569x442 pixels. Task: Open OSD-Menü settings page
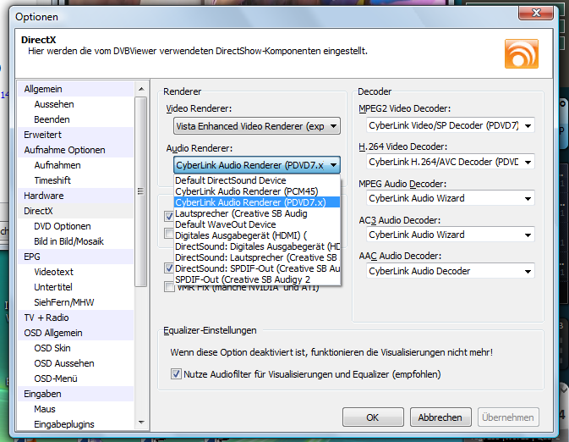[x=76, y=379]
